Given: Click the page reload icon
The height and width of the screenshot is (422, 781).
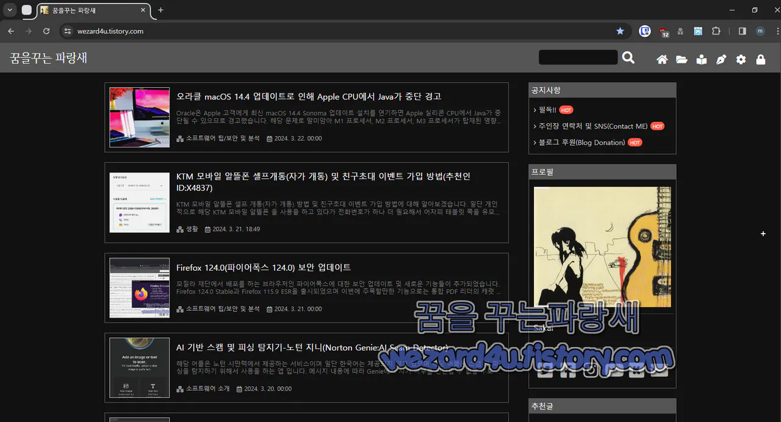Looking at the screenshot, I should click(46, 30).
